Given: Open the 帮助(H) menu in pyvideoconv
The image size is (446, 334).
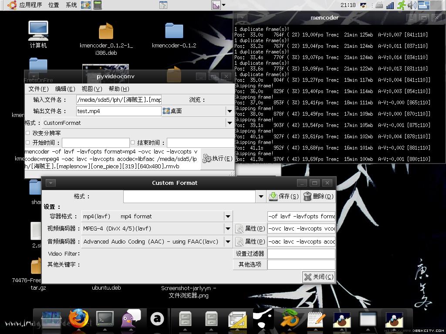Looking at the screenshot, I should click(x=118, y=89).
